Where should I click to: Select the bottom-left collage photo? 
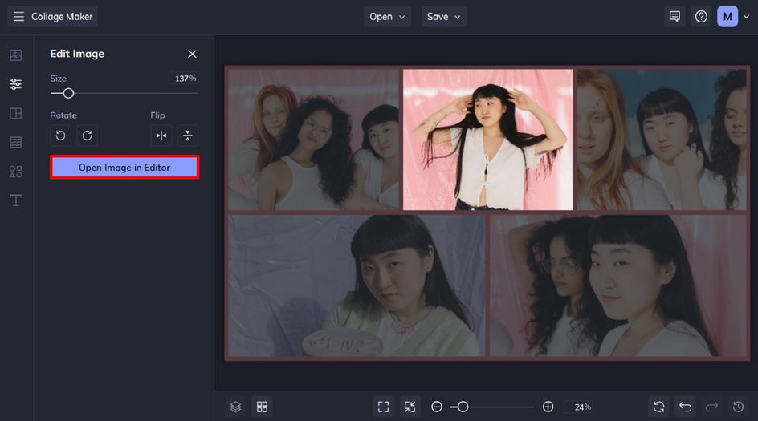(x=357, y=285)
